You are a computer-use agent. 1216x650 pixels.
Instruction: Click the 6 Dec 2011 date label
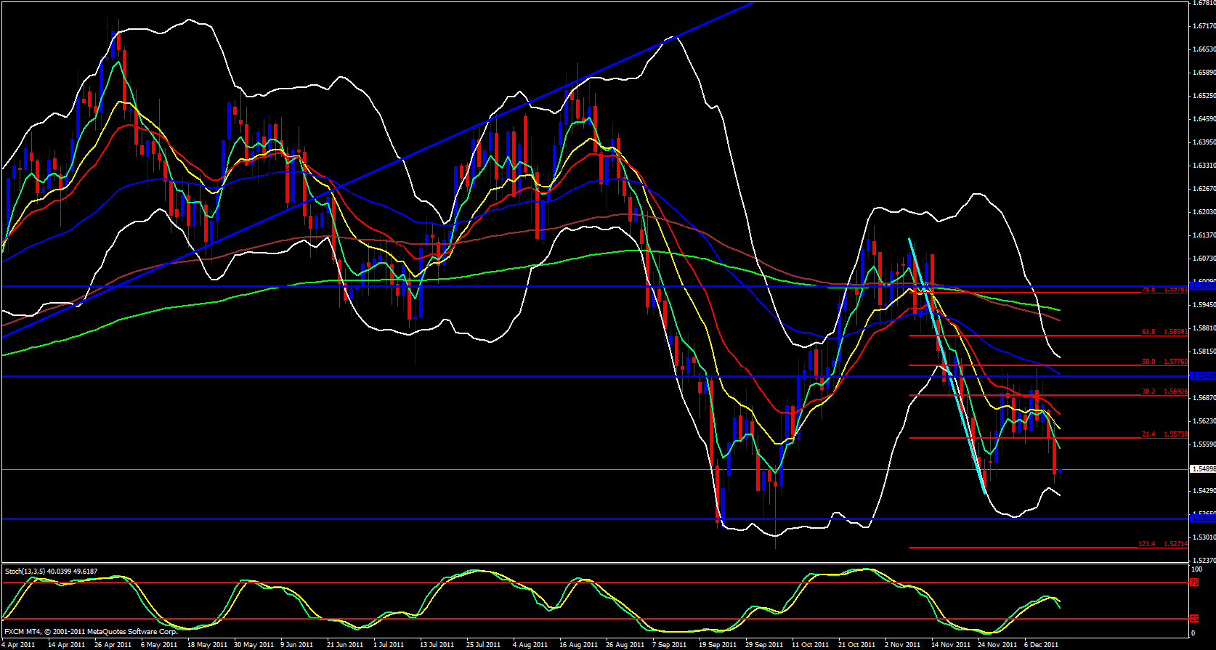point(1041,645)
